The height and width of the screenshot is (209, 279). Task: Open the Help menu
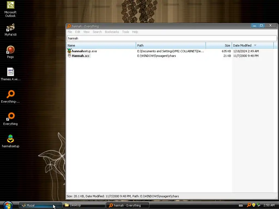click(x=135, y=32)
